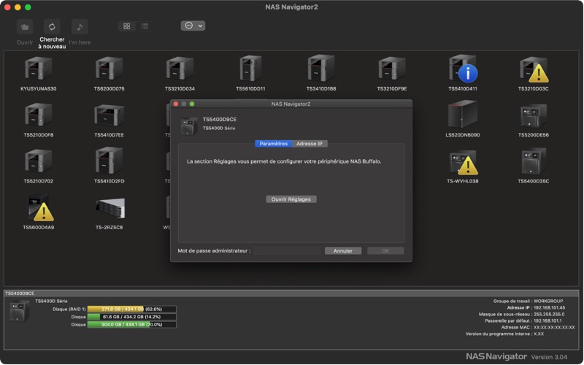The width and height of the screenshot is (584, 365).
Task: Click the Annuler button
Action: tap(343, 251)
